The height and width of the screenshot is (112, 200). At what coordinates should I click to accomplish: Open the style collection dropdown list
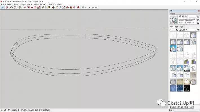click(188, 30)
